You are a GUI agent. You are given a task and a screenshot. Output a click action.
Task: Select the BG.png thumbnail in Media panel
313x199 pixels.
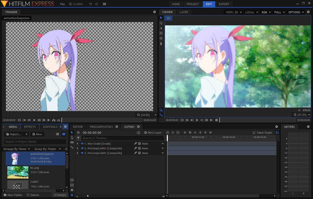pos(18,172)
